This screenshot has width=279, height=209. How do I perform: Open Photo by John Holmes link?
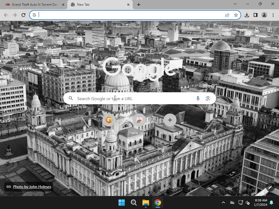point(32,187)
